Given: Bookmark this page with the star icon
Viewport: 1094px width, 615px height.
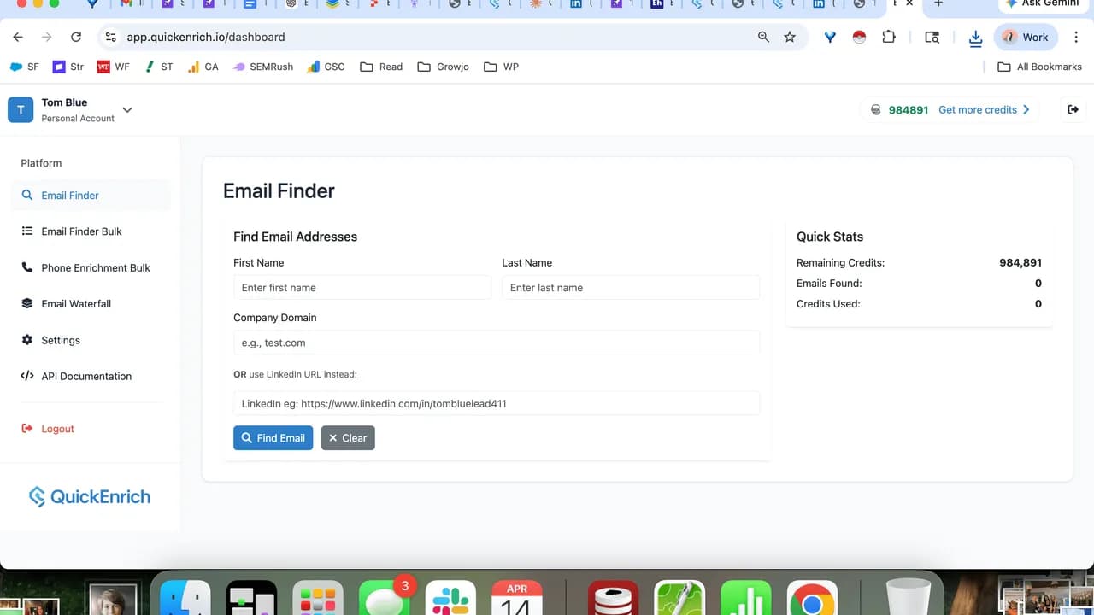Looking at the screenshot, I should (790, 37).
